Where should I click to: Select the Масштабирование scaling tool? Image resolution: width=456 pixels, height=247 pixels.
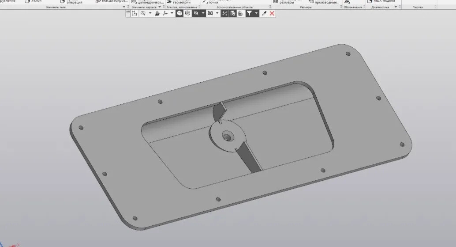[112, 1]
